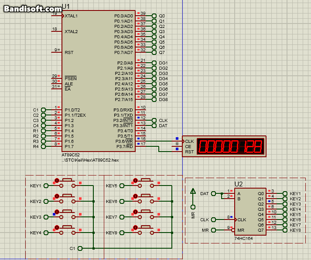Image resolution: width=311 pixels, height=260 pixels.
Task: Push the KEY1 pushbutton cap
Action: tap(67, 180)
